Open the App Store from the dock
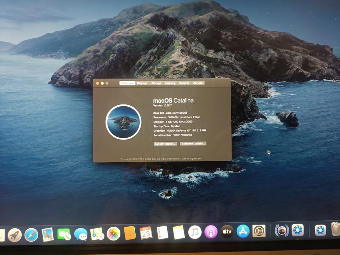Viewport: 340px width, 255px height. pos(243,231)
